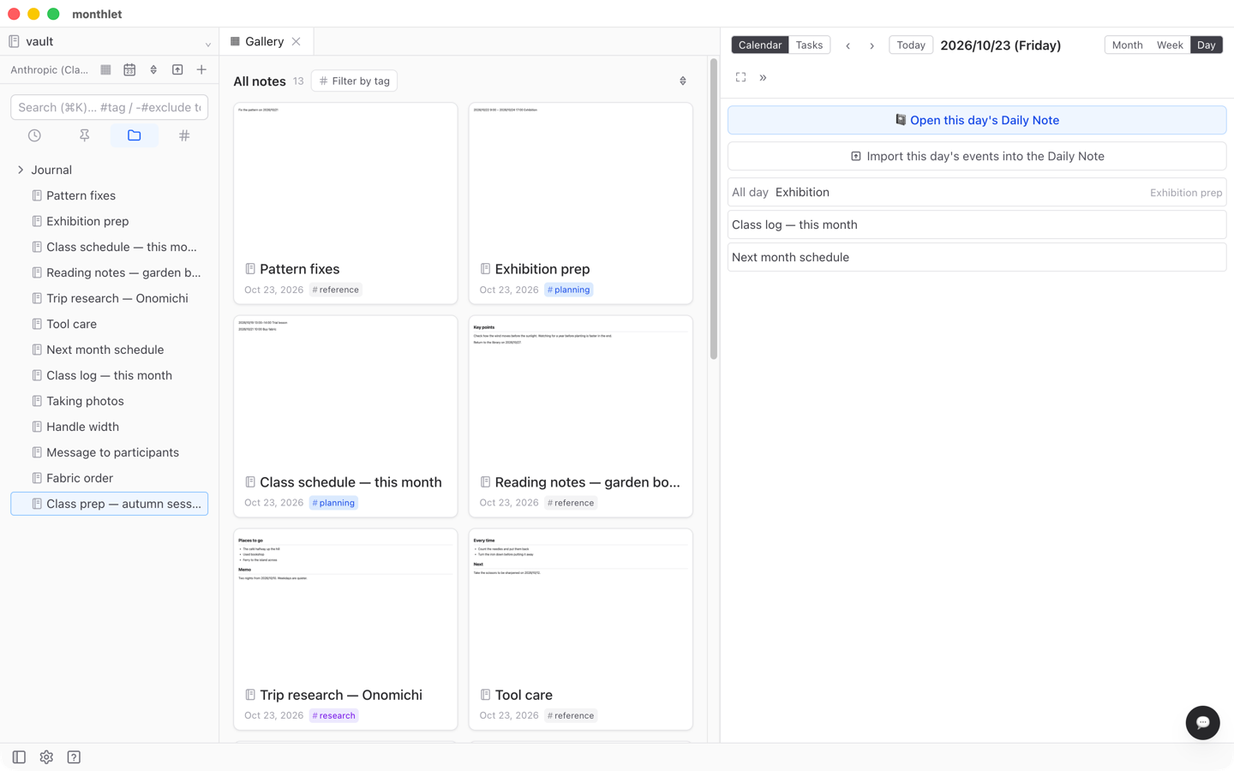Click the sort arrows icon in the sidebar toolbar

pyautogui.click(x=153, y=69)
